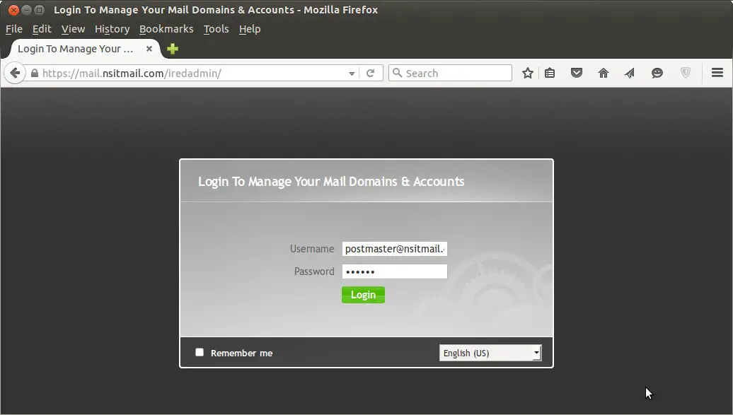Open the chat smiley Hello icon

tap(657, 73)
